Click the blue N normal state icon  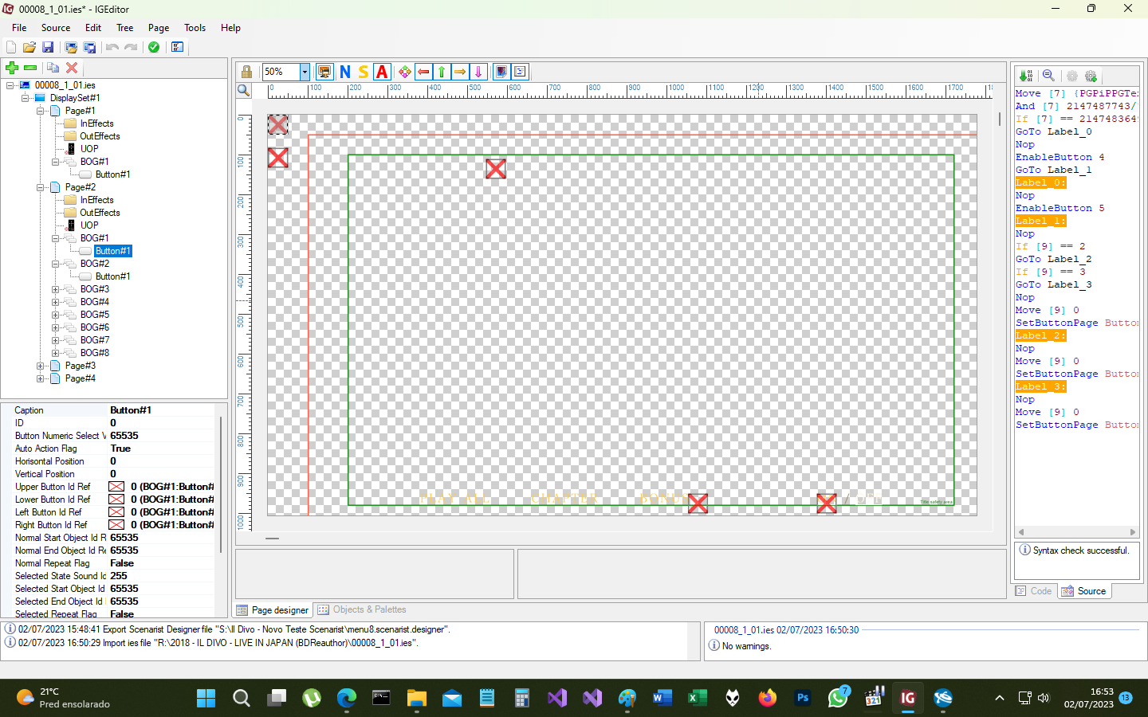coord(345,72)
